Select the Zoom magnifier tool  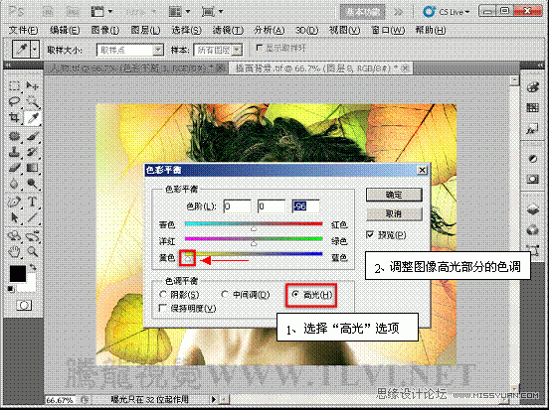tap(33, 251)
